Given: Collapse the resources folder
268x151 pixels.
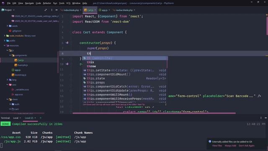Looking at the screenshot, I should tap(5, 46).
